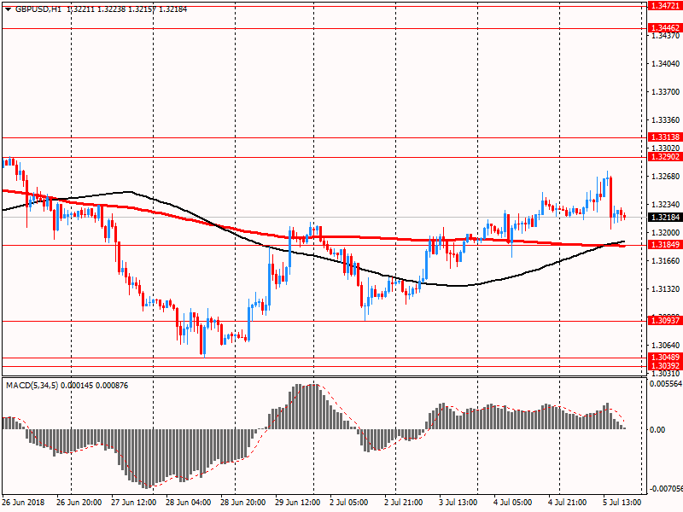Select the 1.34040 price axis label
This screenshot has width=683, height=512.
click(665, 63)
